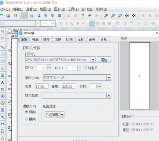The image size is (159, 141).
Task: Click the left align text icon
Action: [92, 23]
